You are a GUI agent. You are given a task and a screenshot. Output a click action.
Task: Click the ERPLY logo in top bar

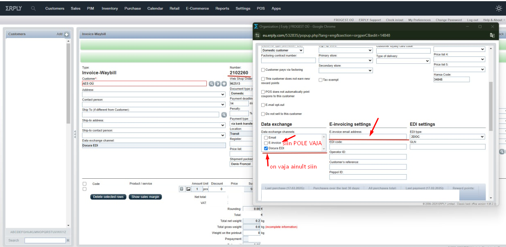(x=14, y=8)
